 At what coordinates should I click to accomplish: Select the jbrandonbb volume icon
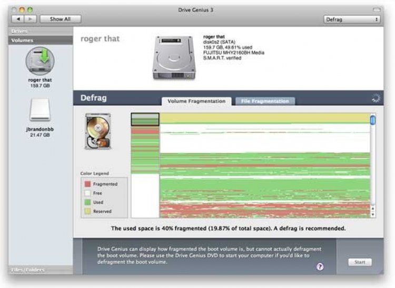[x=40, y=110]
